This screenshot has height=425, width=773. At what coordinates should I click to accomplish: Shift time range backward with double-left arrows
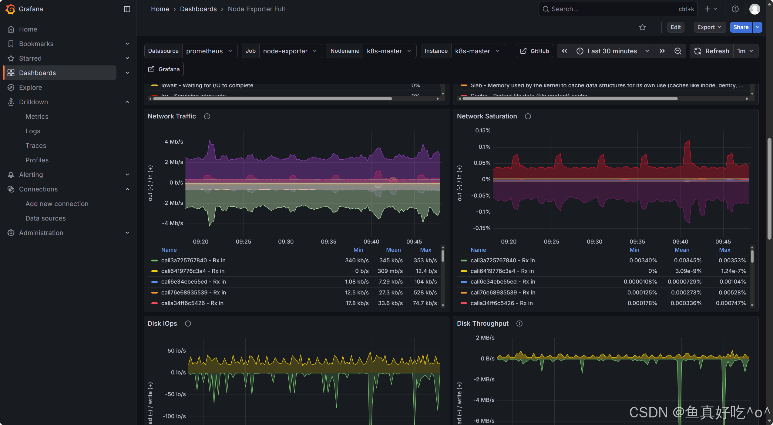pos(564,51)
